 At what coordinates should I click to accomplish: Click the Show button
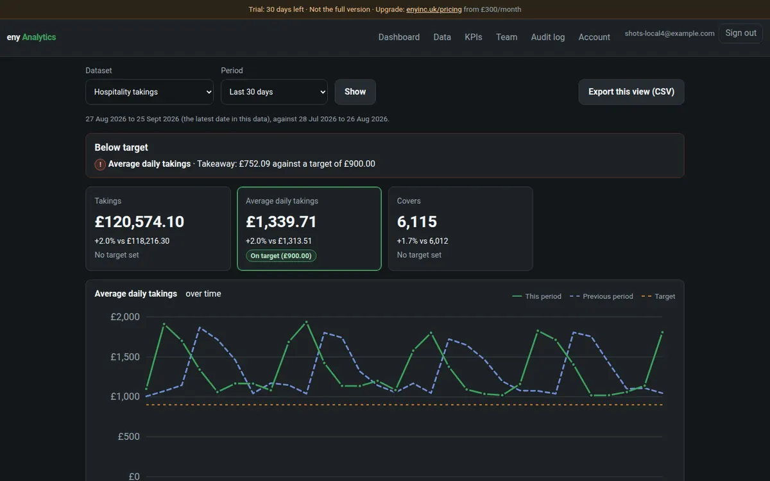(x=355, y=92)
